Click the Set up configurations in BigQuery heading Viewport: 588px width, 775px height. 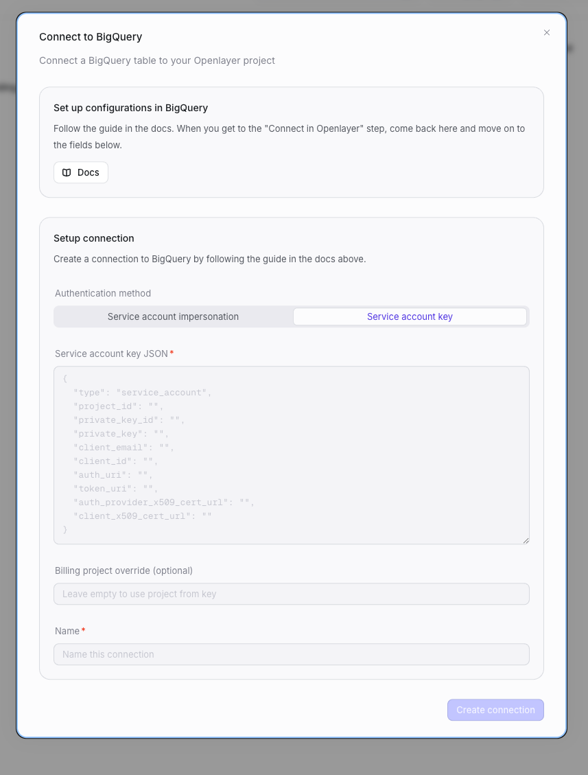130,108
